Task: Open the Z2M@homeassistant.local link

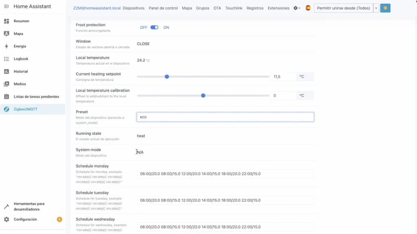Action: coord(97,8)
